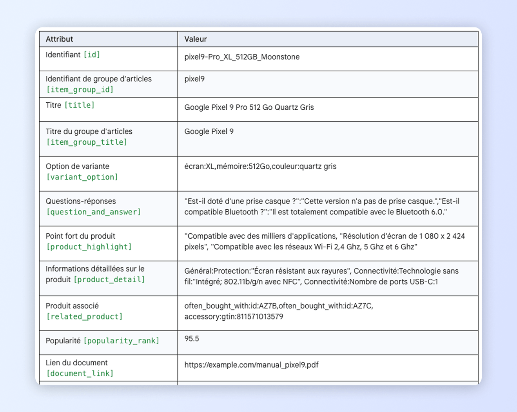
Task: Click the popularity value 95.5
Action: [192, 338]
